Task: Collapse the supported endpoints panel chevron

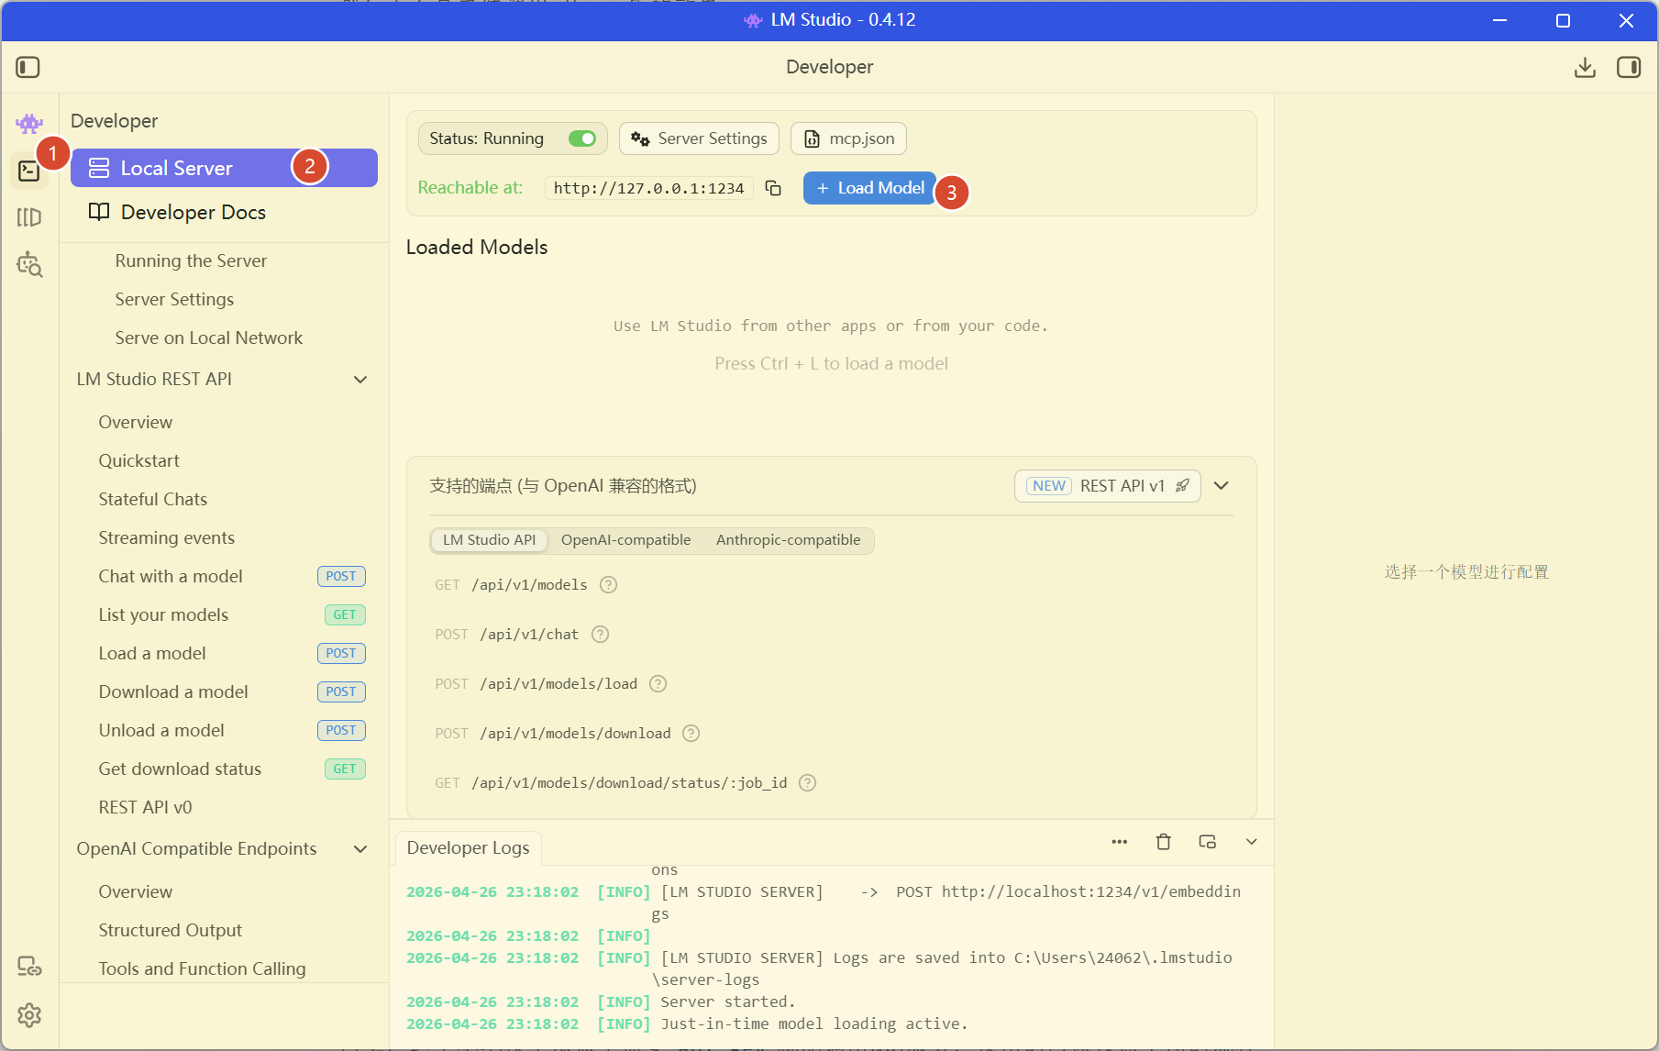Action: [x=1222, y=486]
